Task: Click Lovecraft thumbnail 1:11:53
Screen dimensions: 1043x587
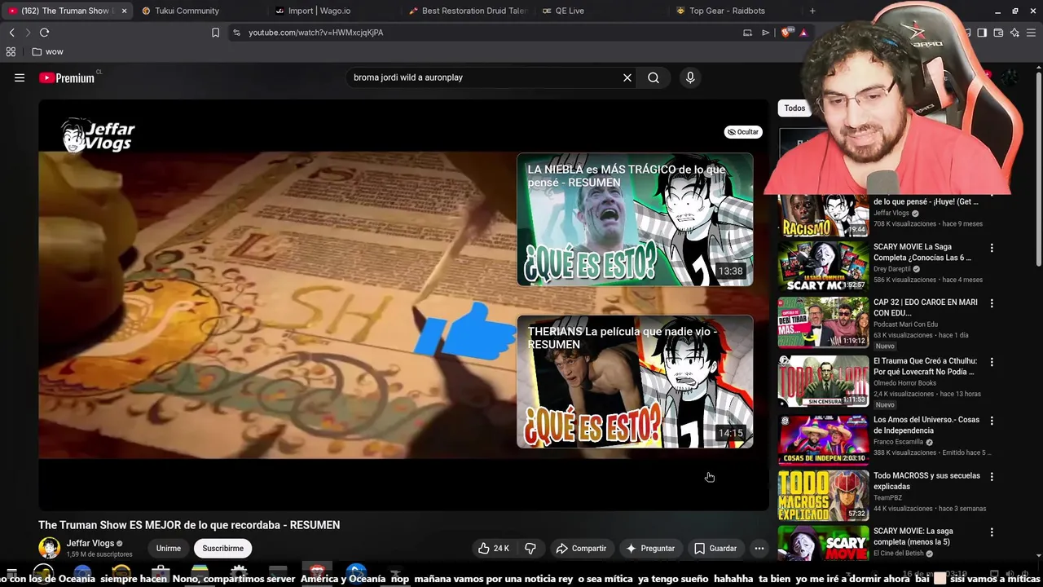Action: pyautogui.click(x=823, y=381)
